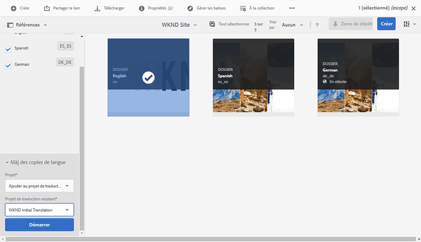
Task: Click the Gérer les balises tag icon
Action: click(190, 8)
